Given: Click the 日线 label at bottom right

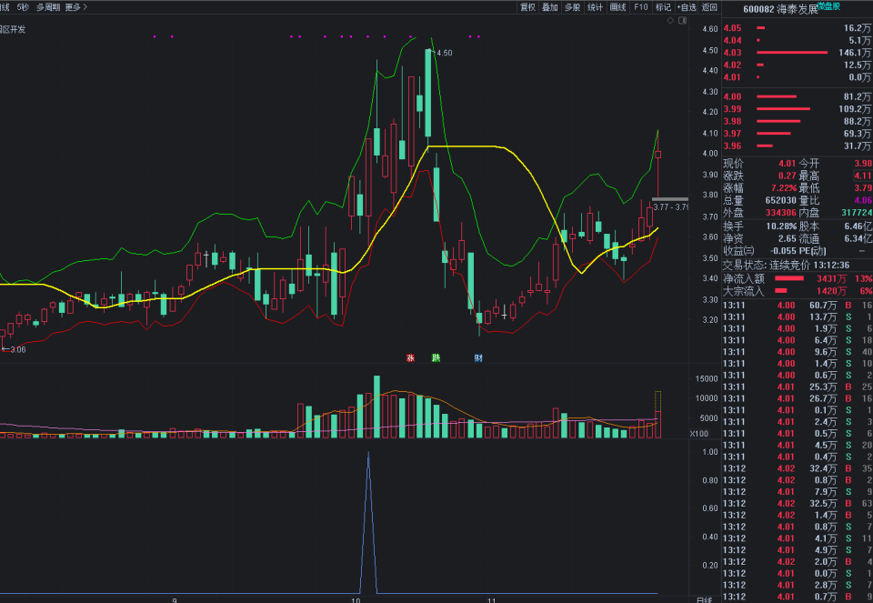Looking at the screenshot, I should point(704,599).
